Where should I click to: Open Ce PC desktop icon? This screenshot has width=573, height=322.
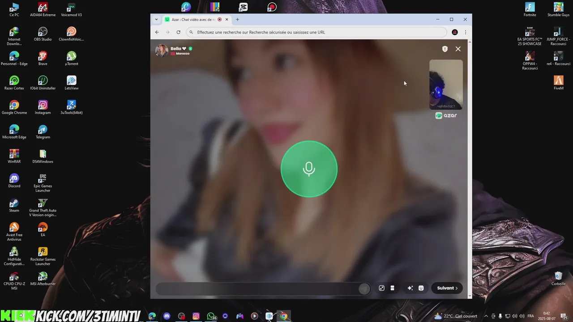(x=14, y=9)
